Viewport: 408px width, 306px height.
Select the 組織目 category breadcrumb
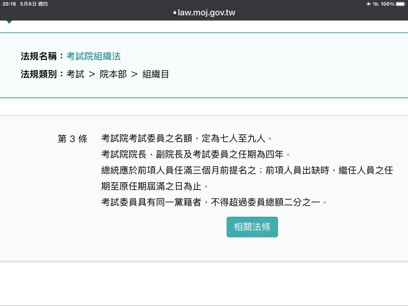pos(156,75)
